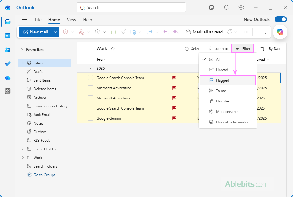
Task: Click the Categorize tag icon
Action: (229, 32)
